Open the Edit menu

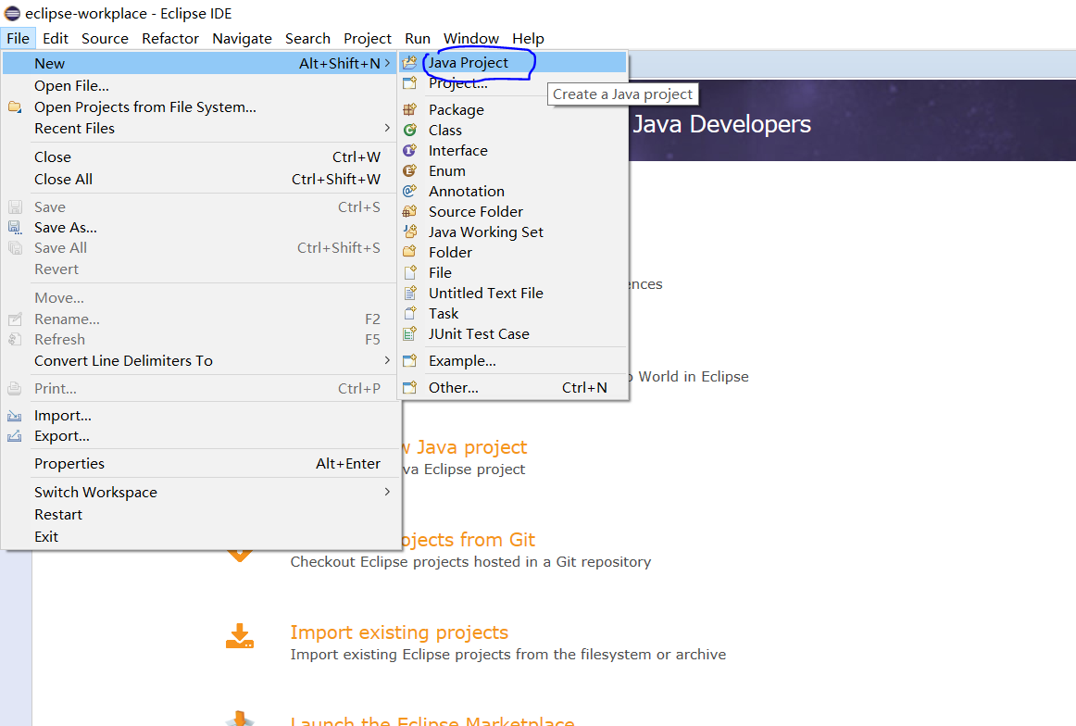click(56, 38)
